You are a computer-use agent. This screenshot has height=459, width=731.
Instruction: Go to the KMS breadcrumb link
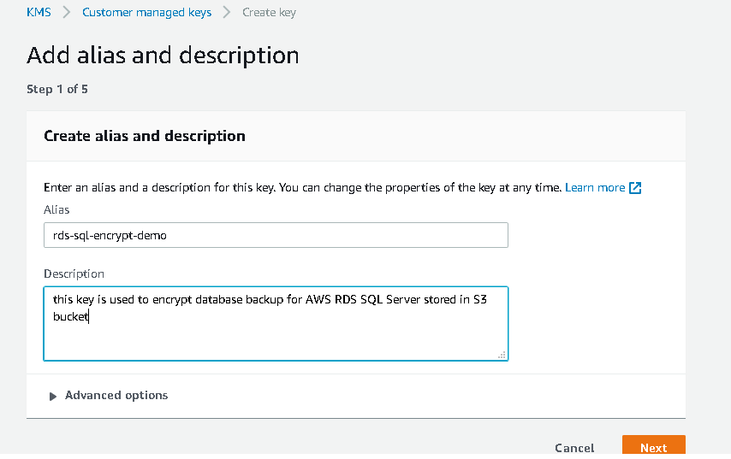(39, 13)
